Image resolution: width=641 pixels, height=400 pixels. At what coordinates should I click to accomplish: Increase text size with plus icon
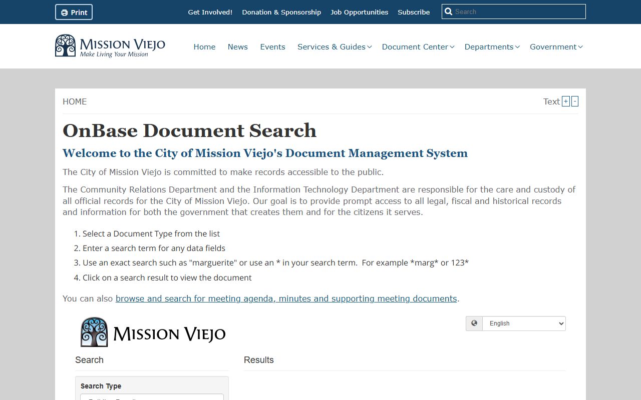pos(566,101)
